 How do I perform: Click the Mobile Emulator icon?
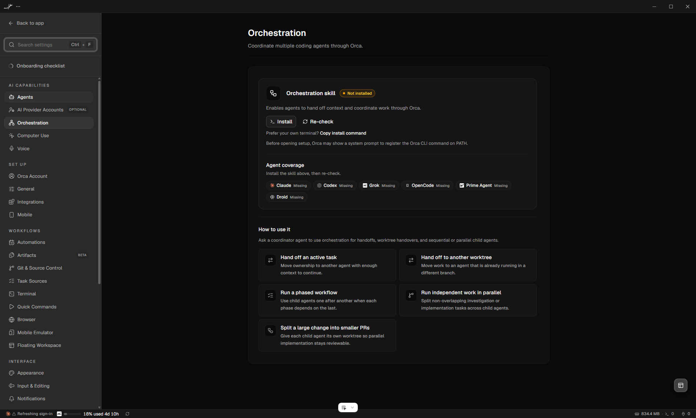point(12,333)
